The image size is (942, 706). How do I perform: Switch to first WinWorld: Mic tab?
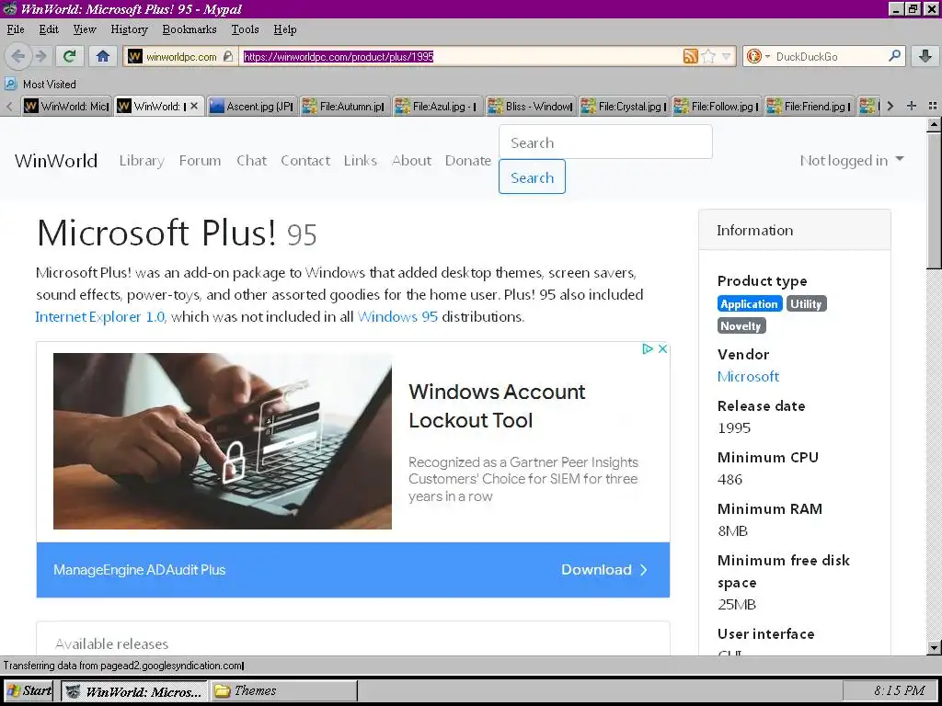pos(66,107)
